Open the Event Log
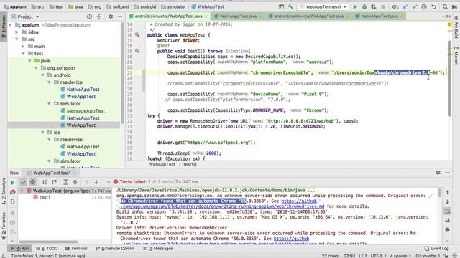Image resolution: width=460 pixels, height=258 pixels. [x=436, y=249]
